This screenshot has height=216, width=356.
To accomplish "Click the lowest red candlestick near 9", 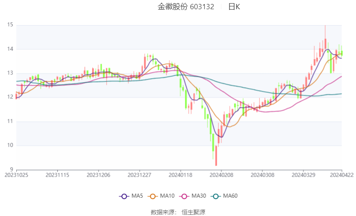I will 216,156.
